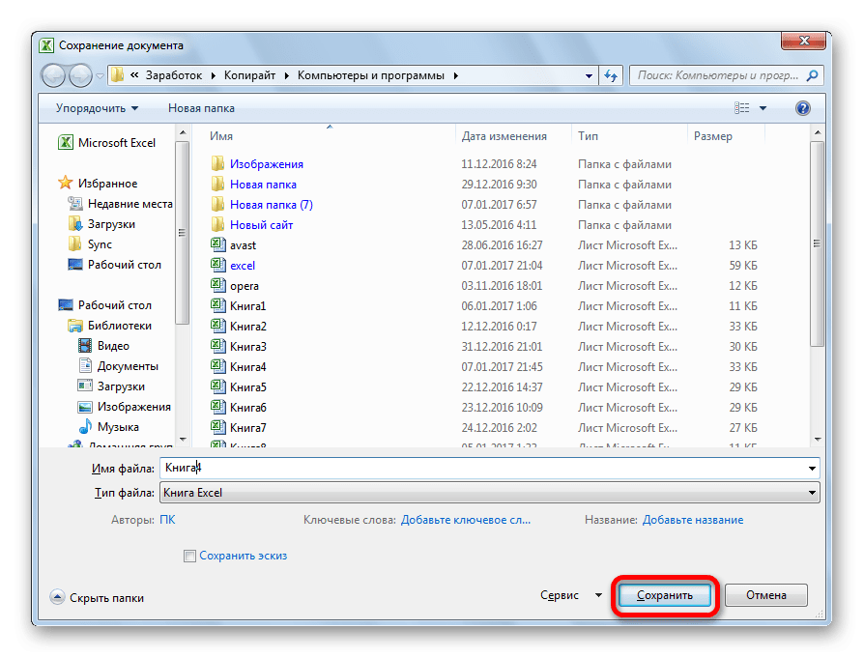Open the Тип файла combo box
This screenshot has width=864, height=658.
pyautogui.click(x=489, y=493)
